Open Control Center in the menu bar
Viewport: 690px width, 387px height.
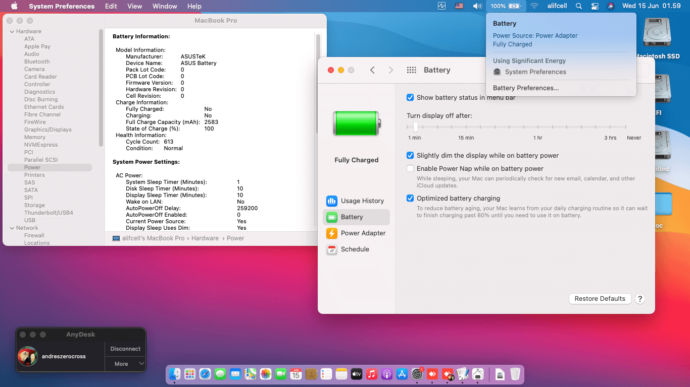pyautogui.click(x=595, y=6)
